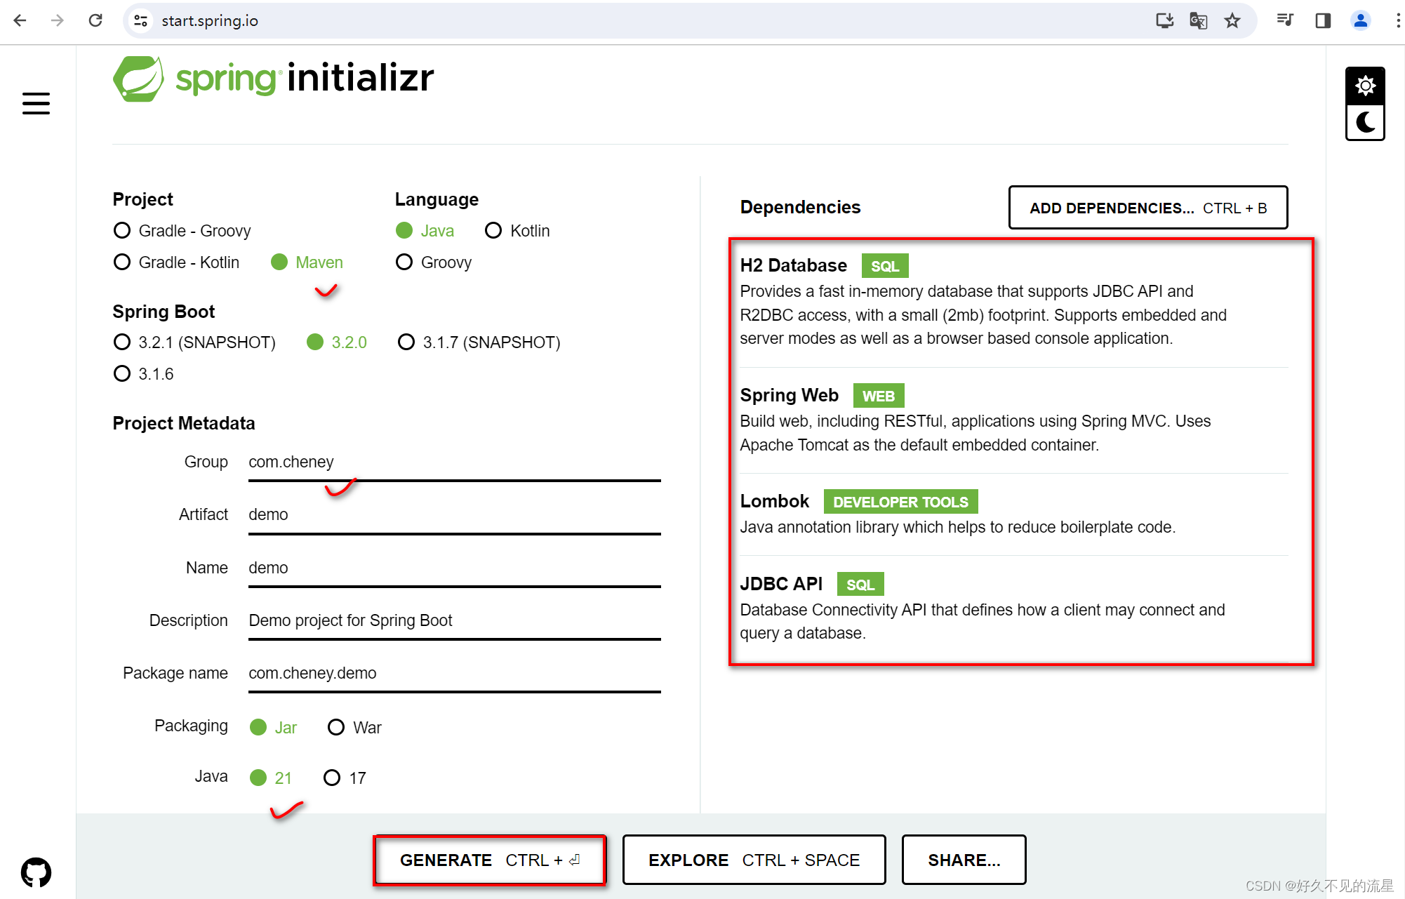Select Gradle - Groovy project
This screenshot has width=1405, height=899.
tap(182, 231)
